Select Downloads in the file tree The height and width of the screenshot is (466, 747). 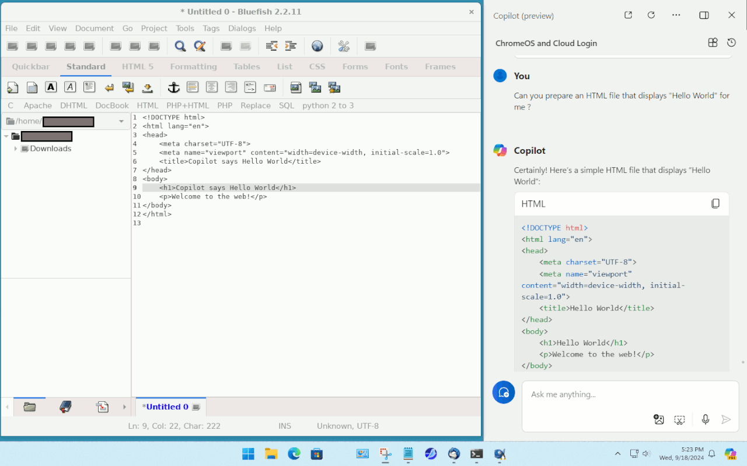click(x=51, y=149)
